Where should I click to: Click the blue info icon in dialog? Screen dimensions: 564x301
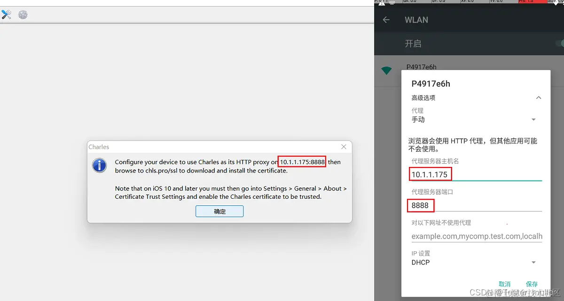[99, 166]
